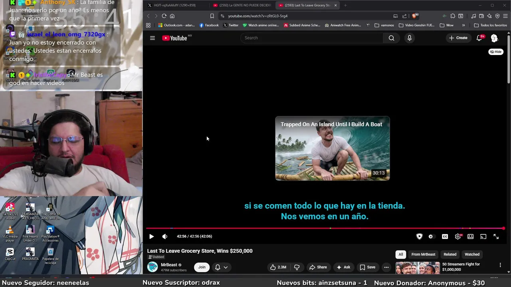
Task: Open YouTube notifications bell
Action: coord(479,38)
